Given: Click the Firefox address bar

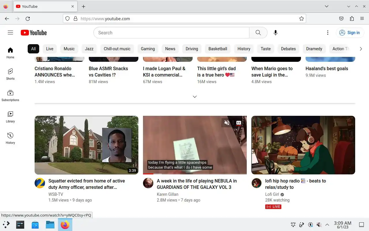Looking at the screenshot, I should coord(184,18).
